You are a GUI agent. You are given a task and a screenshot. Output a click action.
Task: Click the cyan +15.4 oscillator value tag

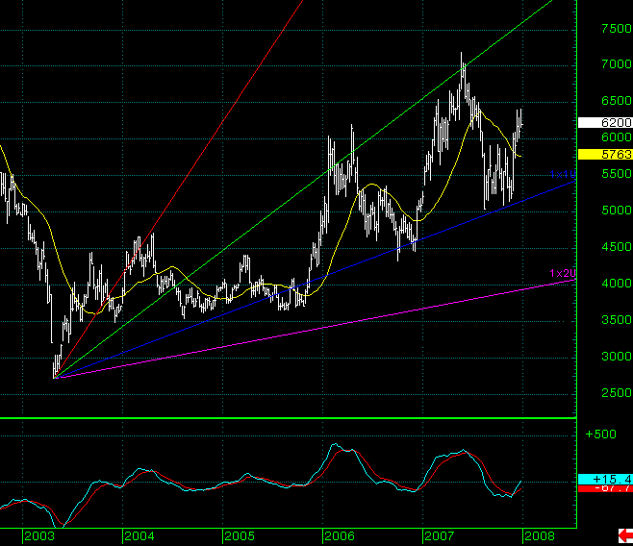tap(604, 479)
